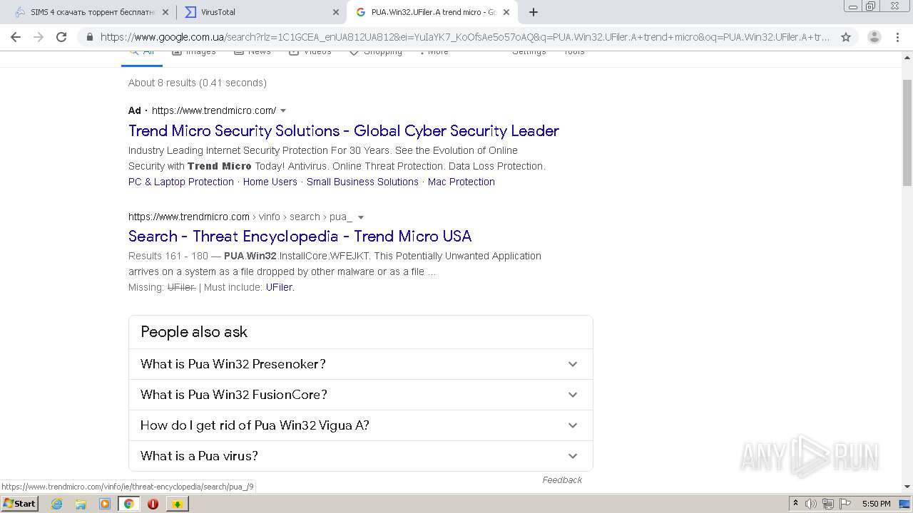
Task: Open the Chrome three-dot menu
Action: (x=898, y=37)
